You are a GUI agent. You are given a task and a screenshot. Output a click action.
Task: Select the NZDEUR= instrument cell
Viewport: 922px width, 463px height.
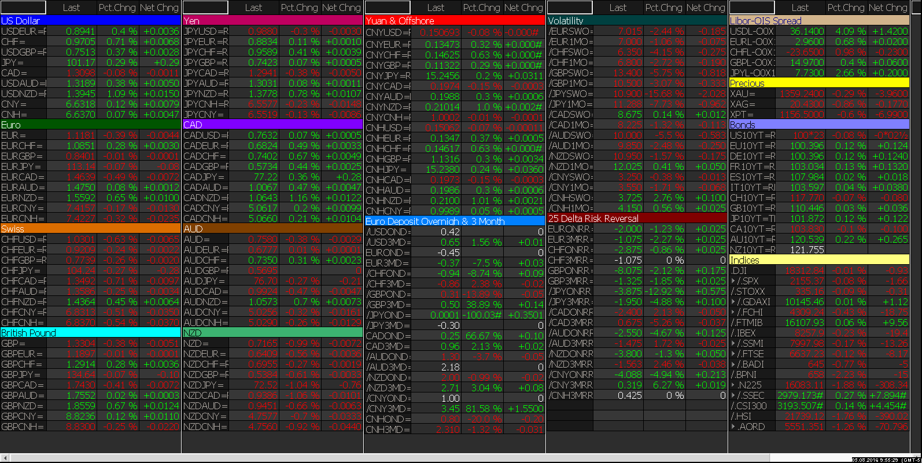click(206, 354)
